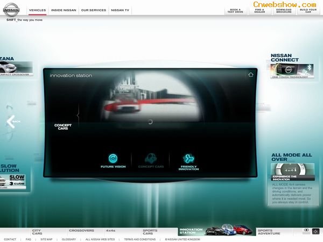Open the Inside Nissan menu

(x=64, y=10)
